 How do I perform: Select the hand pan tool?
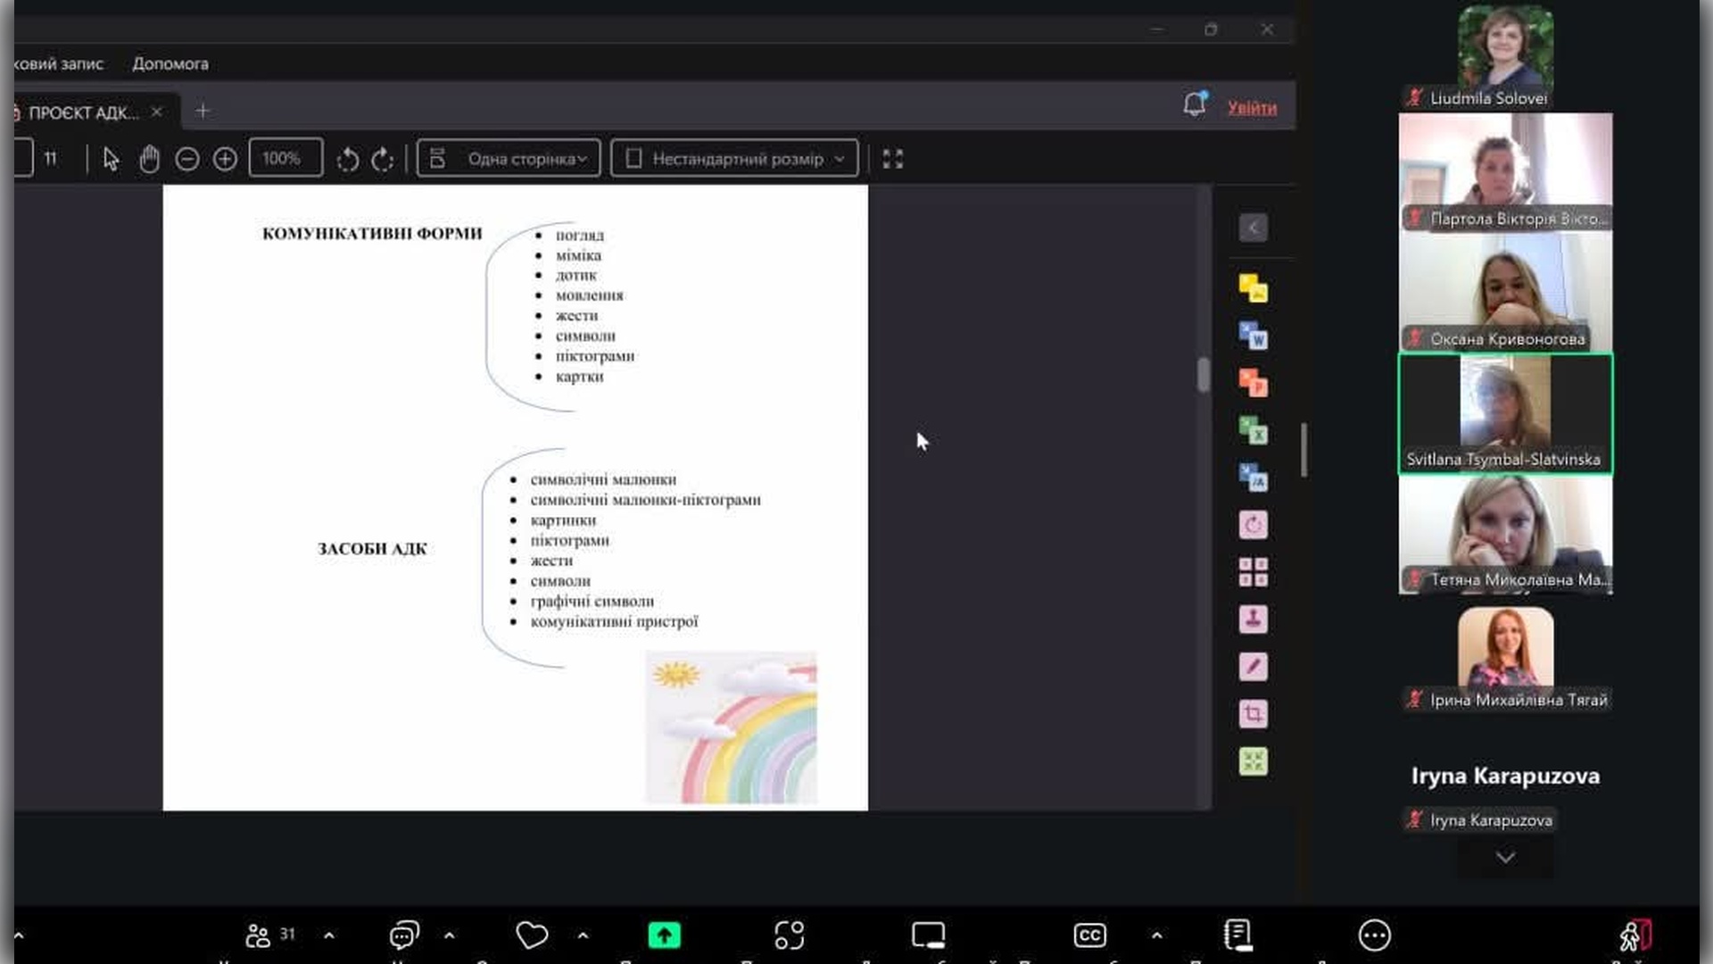point(149,159)
